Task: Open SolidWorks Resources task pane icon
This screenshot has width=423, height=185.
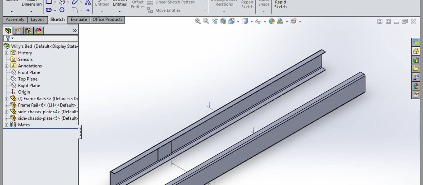Action: click(416, 51)
